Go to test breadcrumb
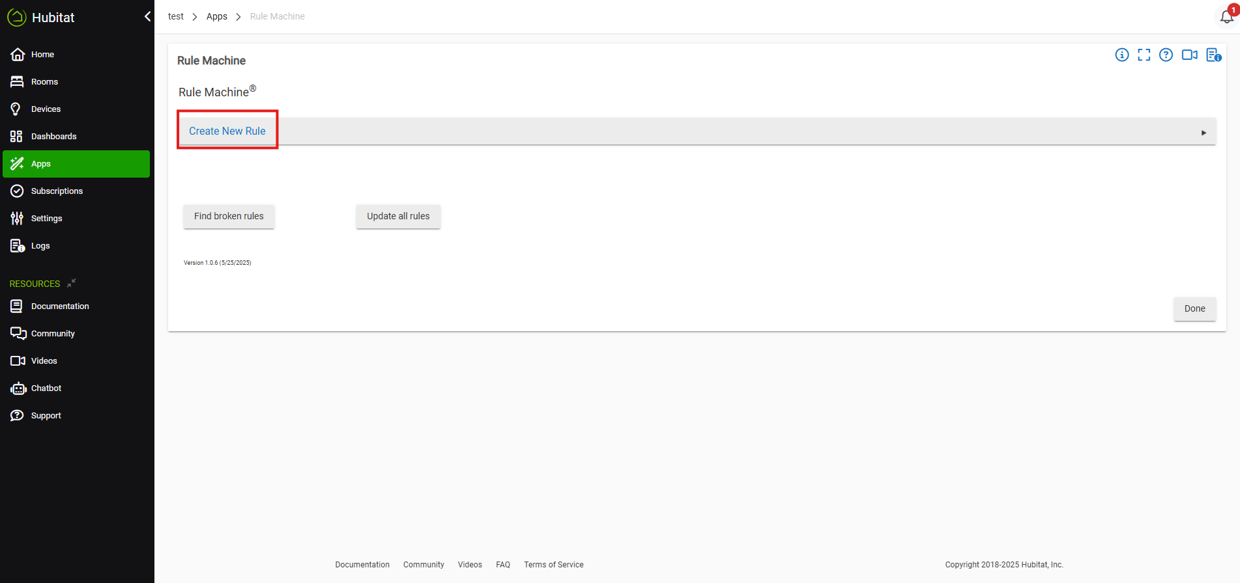This screenshot has width=1240, height=583. [x=176, y=16]
